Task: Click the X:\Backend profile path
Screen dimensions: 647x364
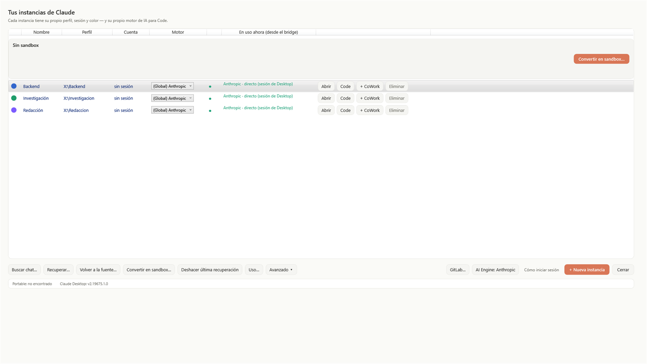Action: pyautogui.click(x=74, y=86)
